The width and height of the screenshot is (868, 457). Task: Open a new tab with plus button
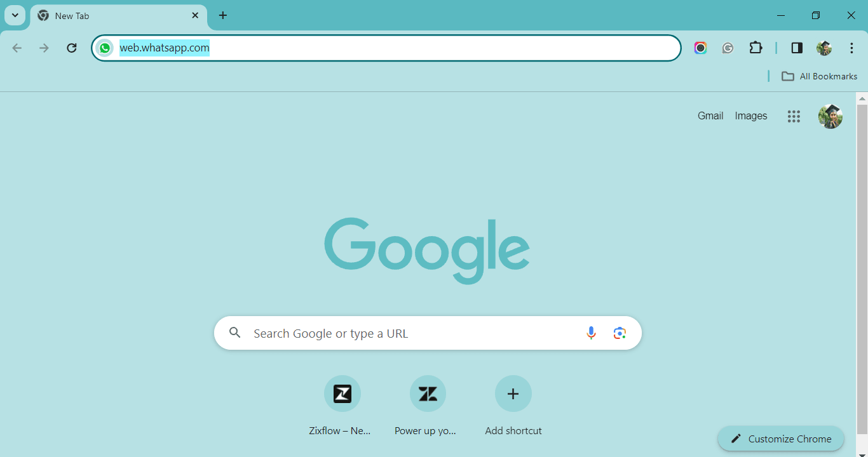coord(222,15)
